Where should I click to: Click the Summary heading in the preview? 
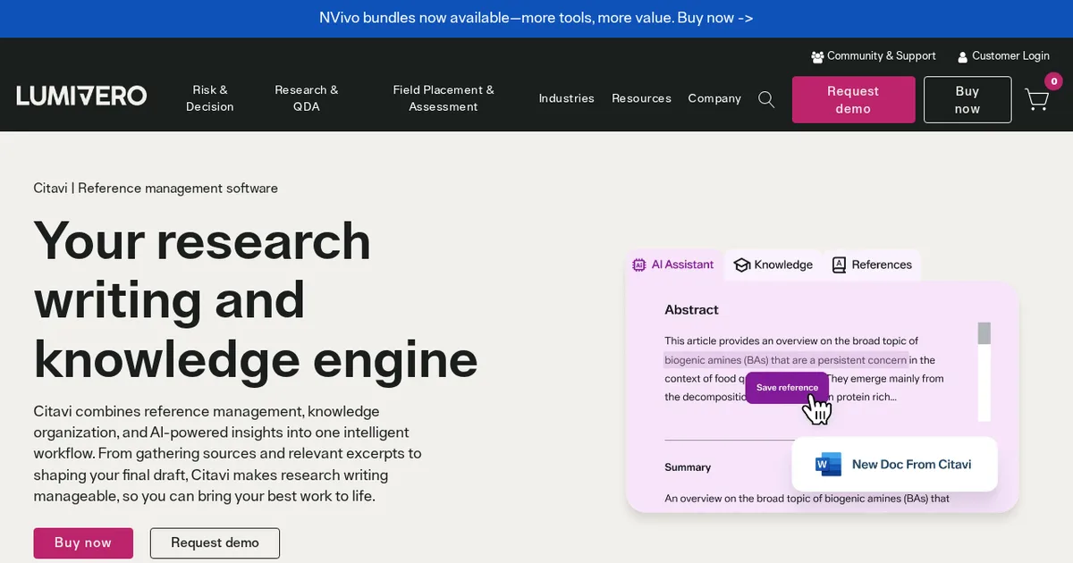688,467
